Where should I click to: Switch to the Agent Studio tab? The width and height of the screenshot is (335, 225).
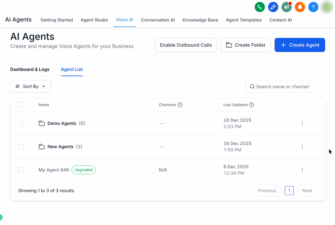pos(94,20)
